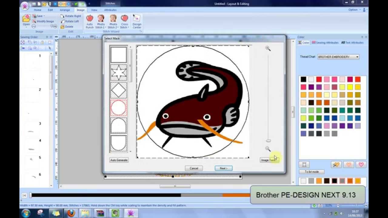Increase image density with plus icon
The width and height of the screenshot is (388, 218).
point(55,26)
